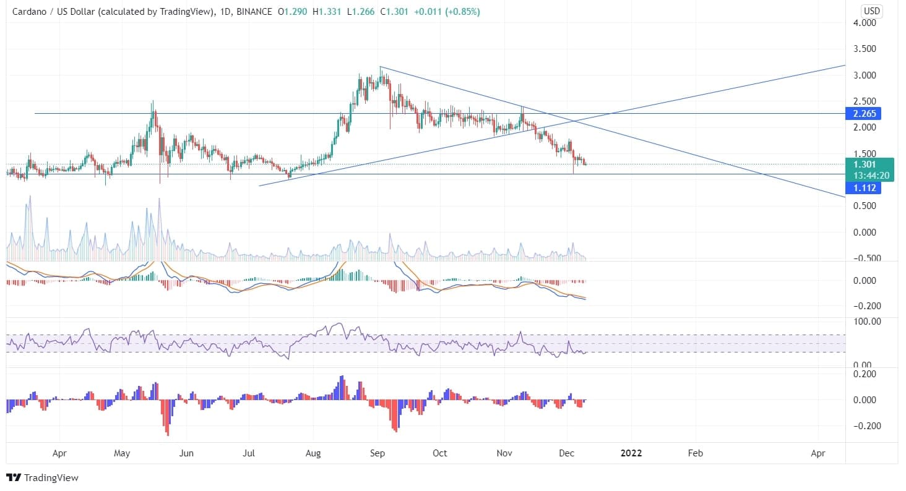Click the green current price label 1.301
This screenshot has width=906, height=491.
pyautogui.click(x=863, y=164)
